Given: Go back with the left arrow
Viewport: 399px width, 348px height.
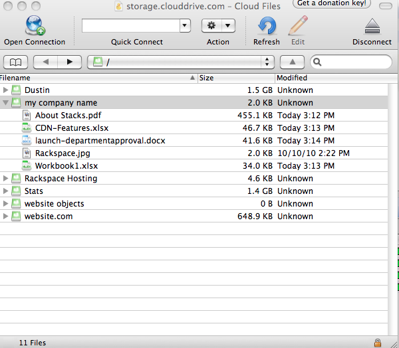Looking at the screenshot, I should (45, 62).
